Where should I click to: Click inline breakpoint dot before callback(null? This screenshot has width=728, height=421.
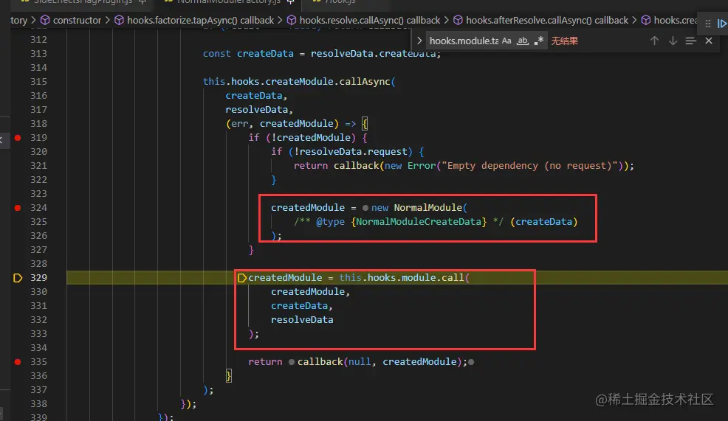pyautogui.click(x=292, y=362)
